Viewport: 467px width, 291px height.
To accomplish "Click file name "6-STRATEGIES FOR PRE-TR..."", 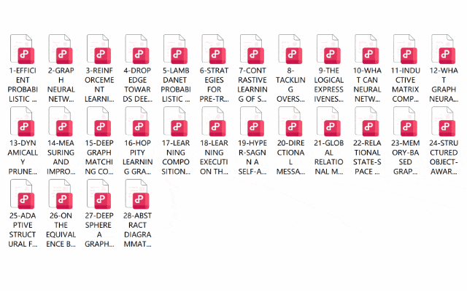I will click(x=214, y=84).
